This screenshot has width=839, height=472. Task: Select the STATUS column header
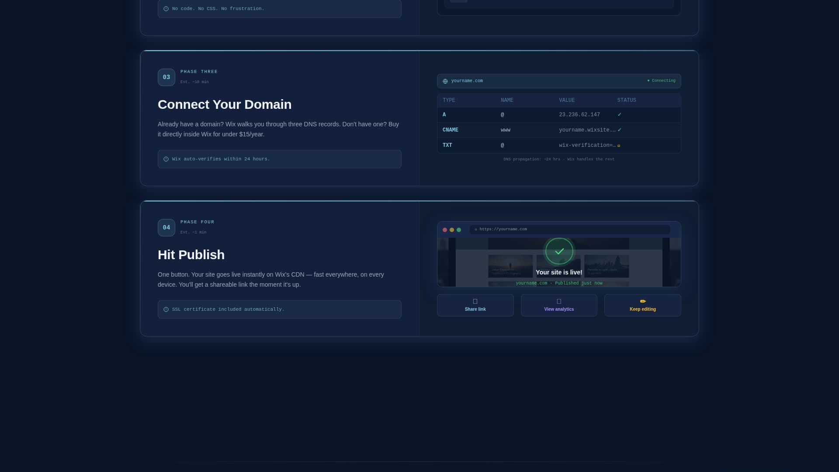[627, 100]
